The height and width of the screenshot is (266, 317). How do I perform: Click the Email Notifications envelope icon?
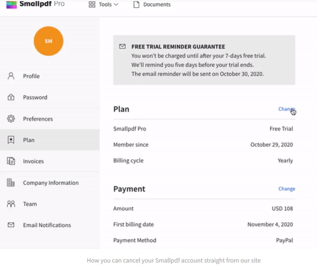[11, 225]
